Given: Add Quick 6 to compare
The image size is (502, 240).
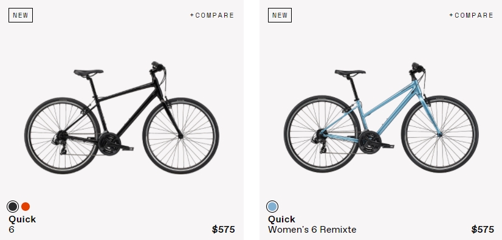Looking at the screenshot, I should click(x=212, y=15).
